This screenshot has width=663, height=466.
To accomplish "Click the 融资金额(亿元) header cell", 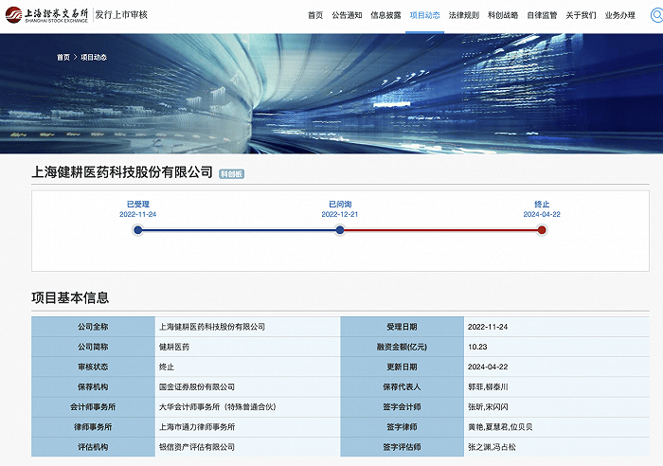I will (402, 347).
